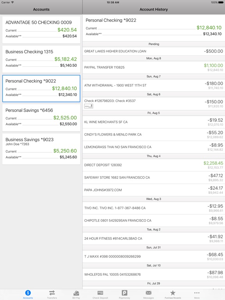This screenshot has height=300, width=225.
Task: Open the Popmoney icon
Action: pos(124,293)
